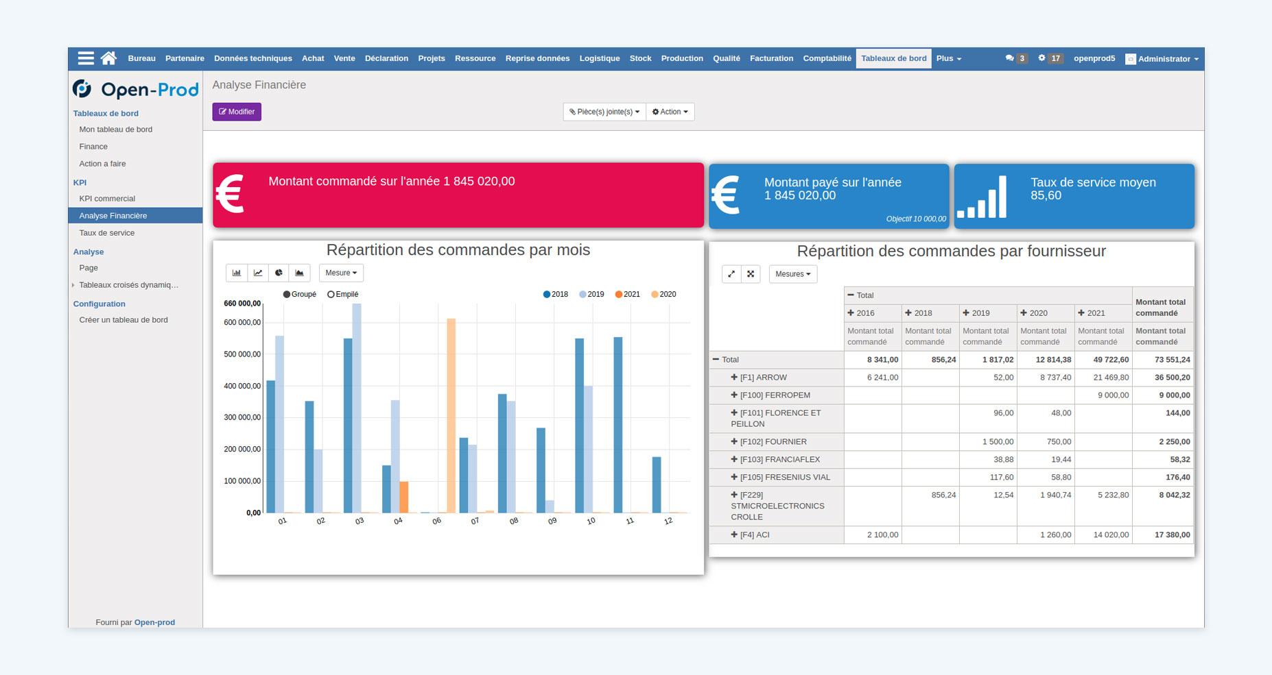
Task: Go to home via house icon
Action: [x=108, y=58]
